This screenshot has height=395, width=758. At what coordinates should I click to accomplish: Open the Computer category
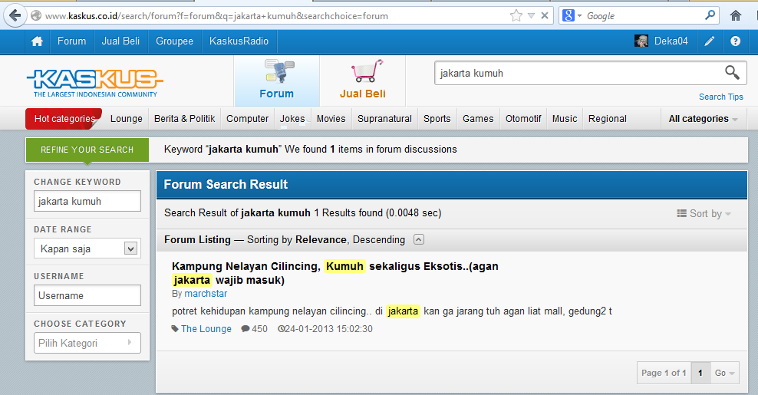click(247, 118)
